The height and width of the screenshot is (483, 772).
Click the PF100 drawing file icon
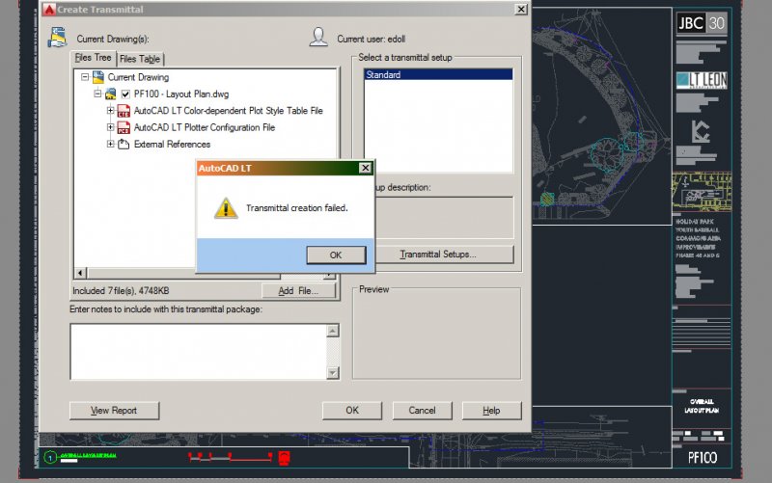(x=111, y=94)
